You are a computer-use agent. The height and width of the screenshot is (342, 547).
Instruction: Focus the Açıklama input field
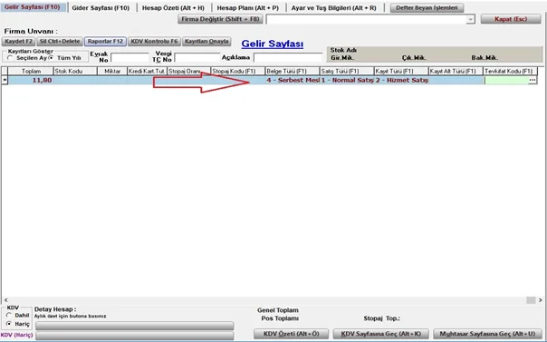click(x=288, y=57)
